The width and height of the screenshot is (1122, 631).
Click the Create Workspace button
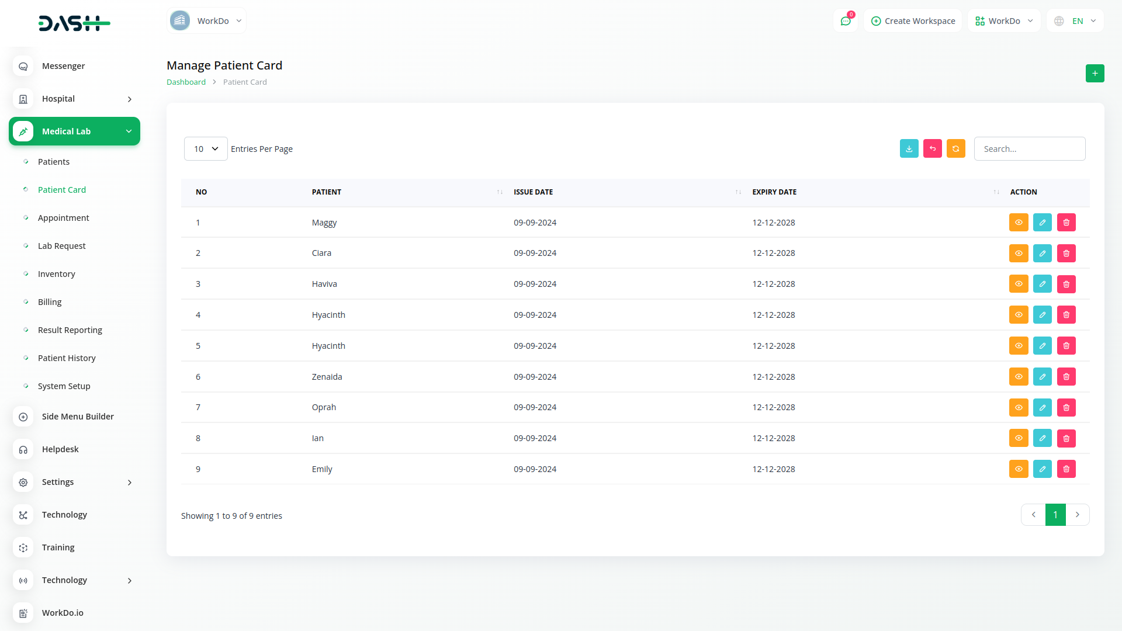click(x=913, y=21)
